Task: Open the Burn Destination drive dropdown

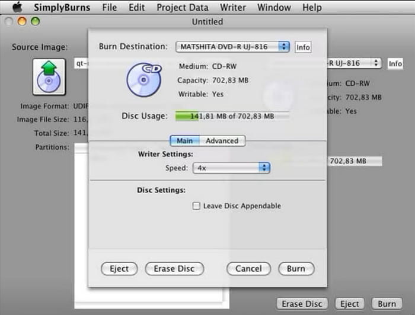Action: point(232,47)
